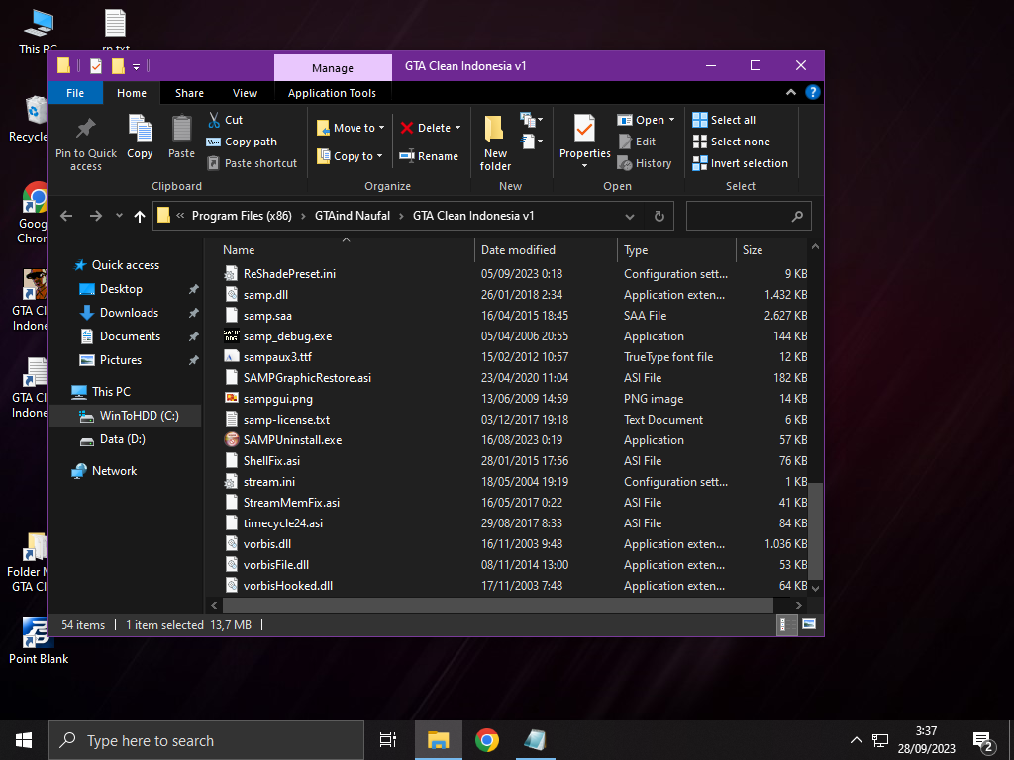Expand the address bar history dropdown
Image resolution: width=1014 pixels, height=760 pixels.
click(x=630, y=217)
